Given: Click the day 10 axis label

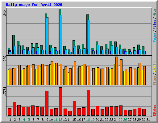Looking at the screenshot, I should pyautogui.click(x=51, y=120).
